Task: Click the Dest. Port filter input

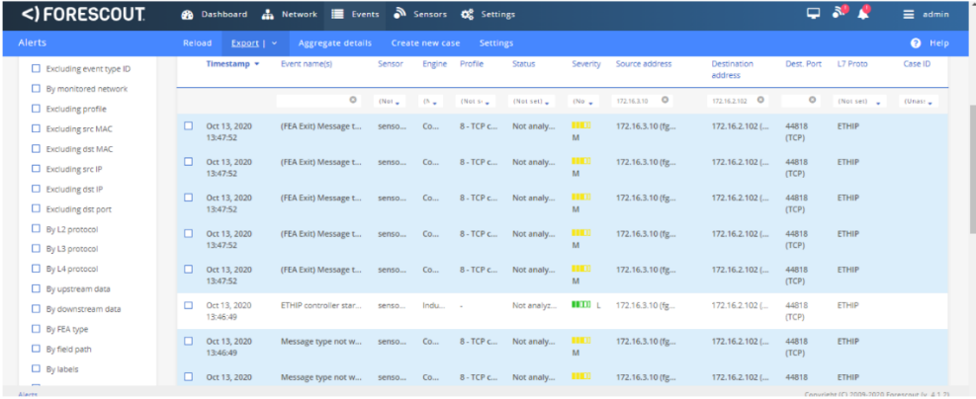Action: point(800,100)
